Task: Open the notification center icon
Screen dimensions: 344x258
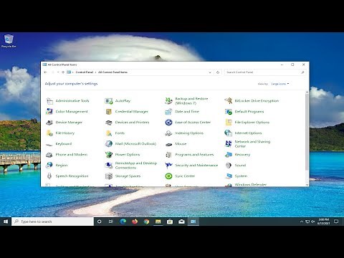Action: 336,221
